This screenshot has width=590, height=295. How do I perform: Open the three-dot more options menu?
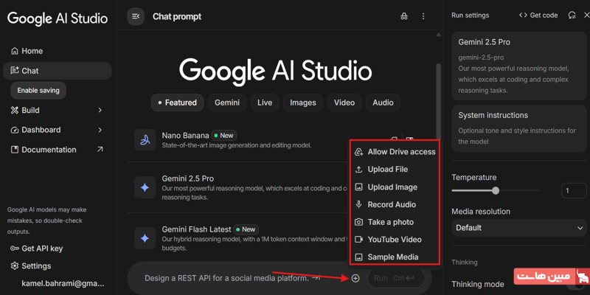point(423,16)
